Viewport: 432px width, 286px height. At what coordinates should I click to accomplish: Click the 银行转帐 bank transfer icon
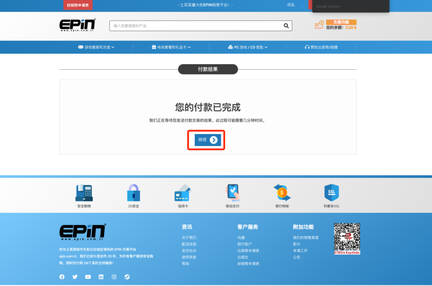[282, 192]
